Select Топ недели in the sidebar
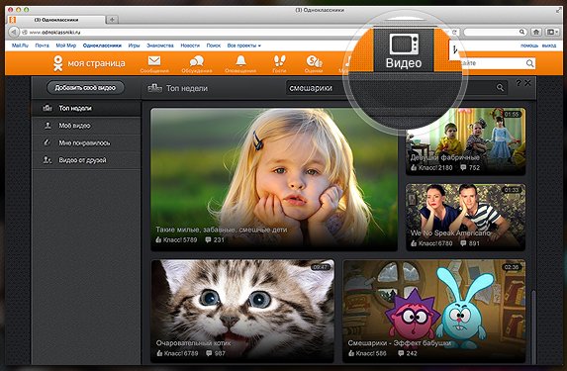 point(86,108)
